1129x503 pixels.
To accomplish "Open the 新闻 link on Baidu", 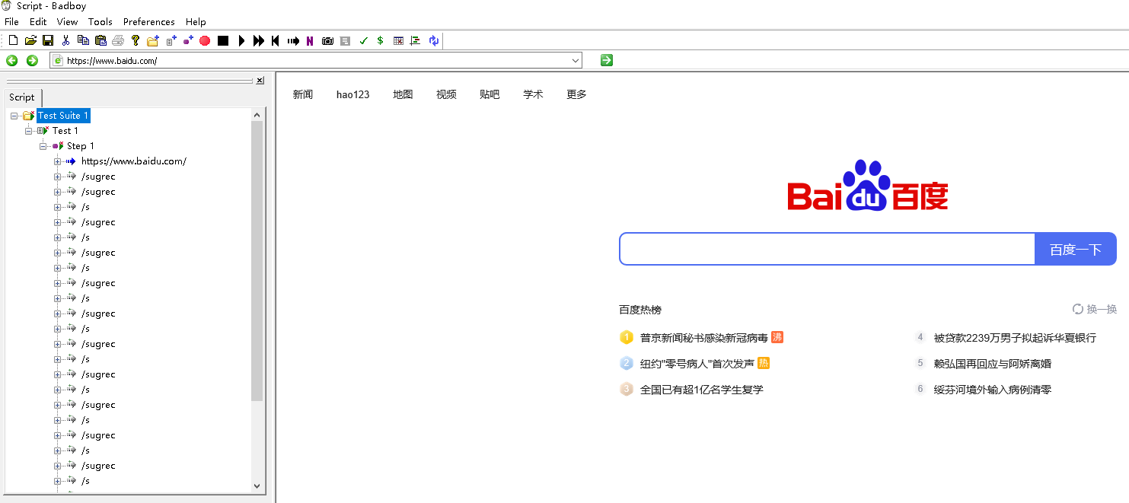I will point(303,94).
